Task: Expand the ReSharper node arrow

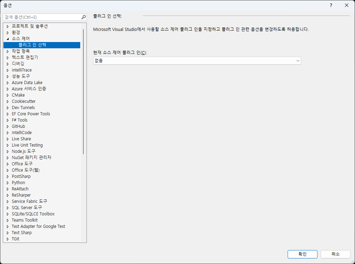Action: [8, 196]
